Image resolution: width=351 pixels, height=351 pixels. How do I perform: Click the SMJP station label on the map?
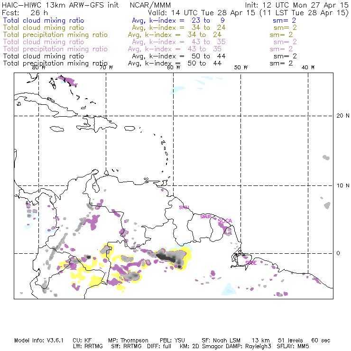pyautogui.click(x=206, y=217)
